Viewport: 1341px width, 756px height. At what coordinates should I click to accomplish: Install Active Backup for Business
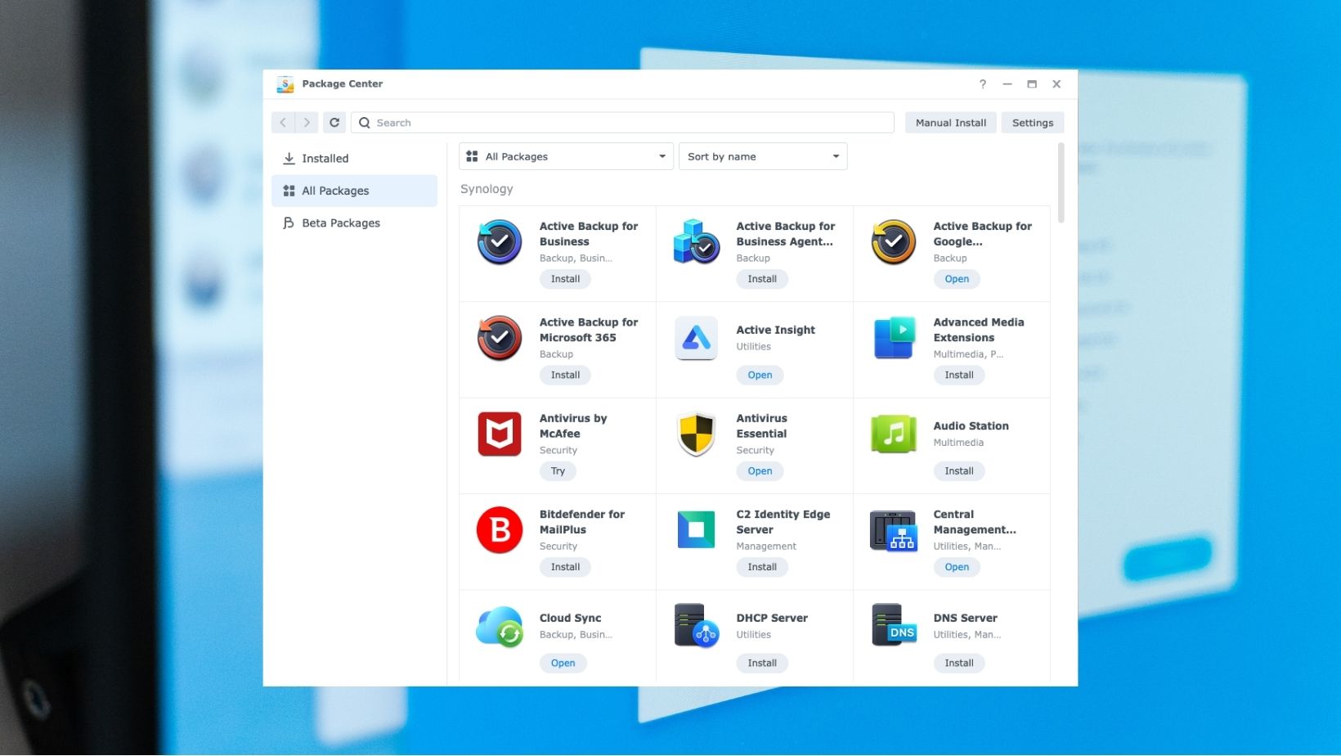(565, 279)
